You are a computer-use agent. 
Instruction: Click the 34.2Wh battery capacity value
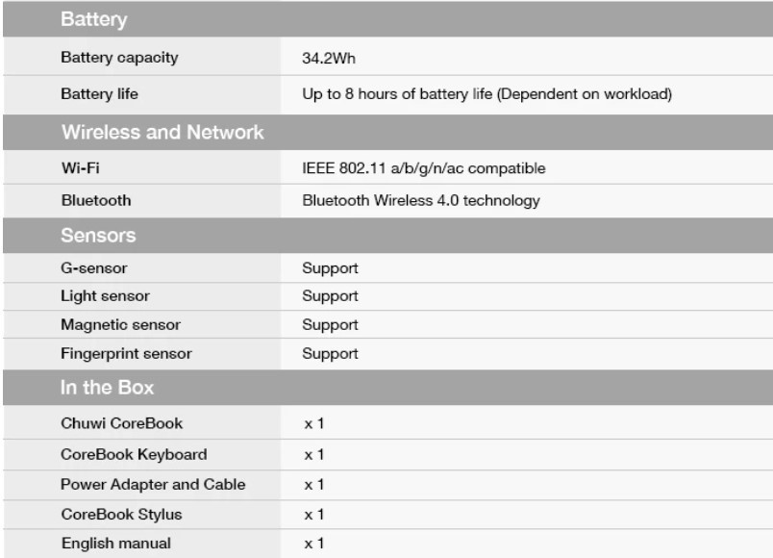tap(328, 59)
